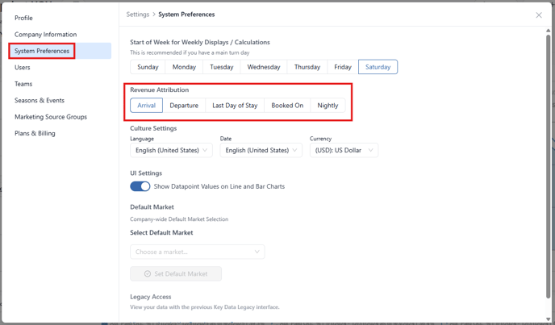555x325 pixels.
Task: Close the settings dialog with X icon
Action: pos(539,15)
